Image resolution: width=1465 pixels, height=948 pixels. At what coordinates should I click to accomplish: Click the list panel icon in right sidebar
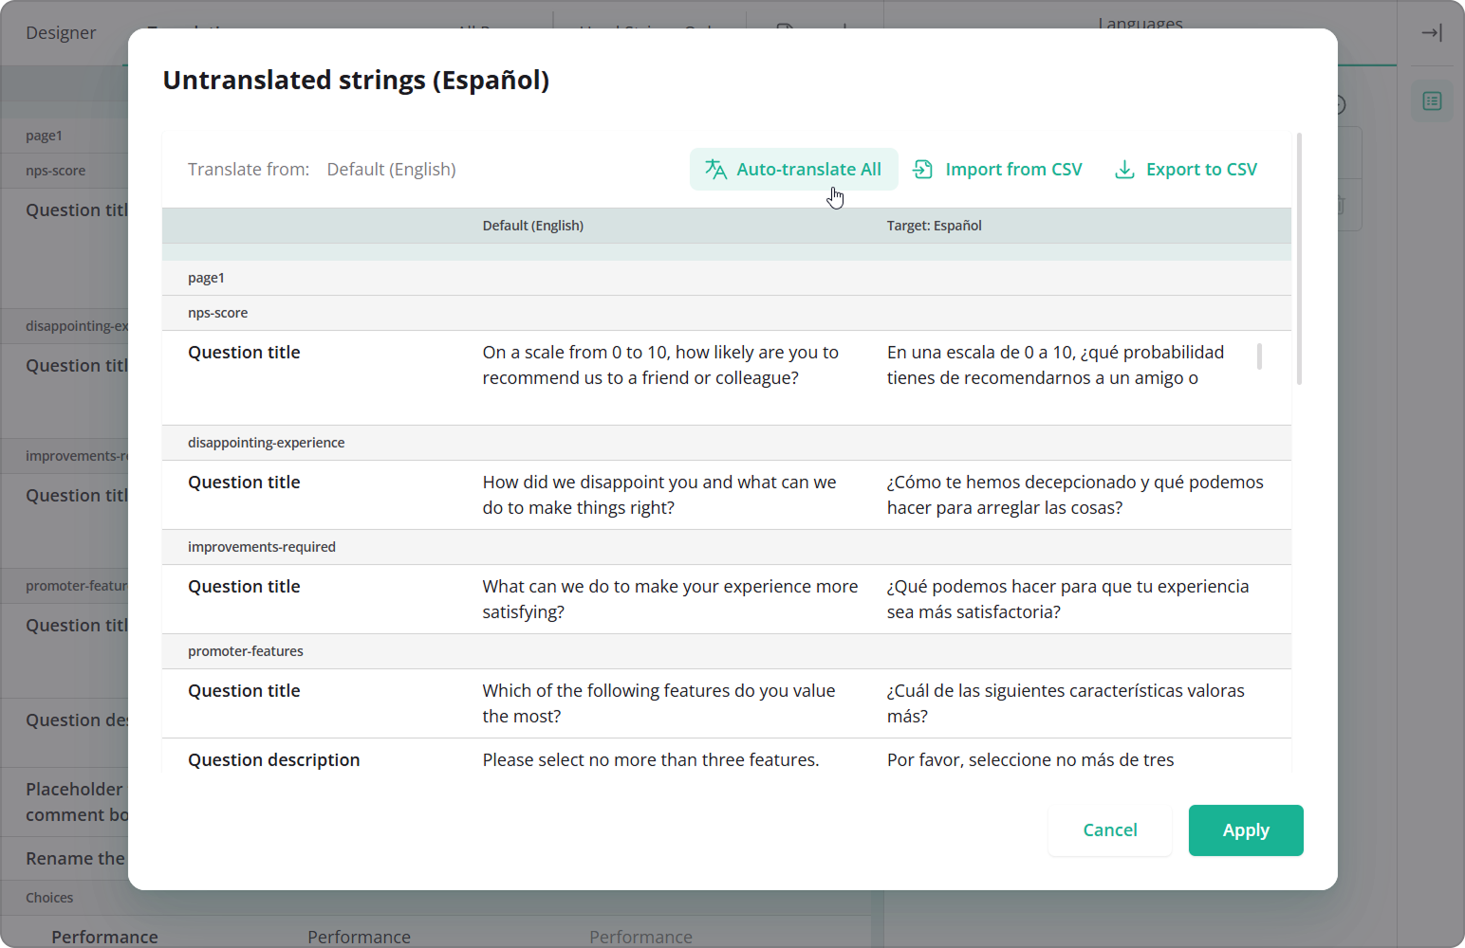coord(1432,101)
